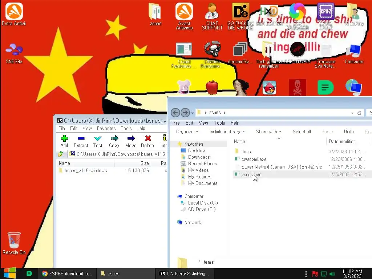Expand zsnes breadcrumb arrow in address bar

pyautogui.click(x=225, y=113)
